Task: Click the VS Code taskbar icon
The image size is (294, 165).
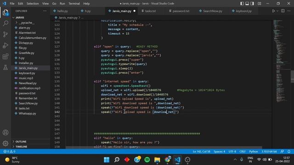Action: point(178,159)
